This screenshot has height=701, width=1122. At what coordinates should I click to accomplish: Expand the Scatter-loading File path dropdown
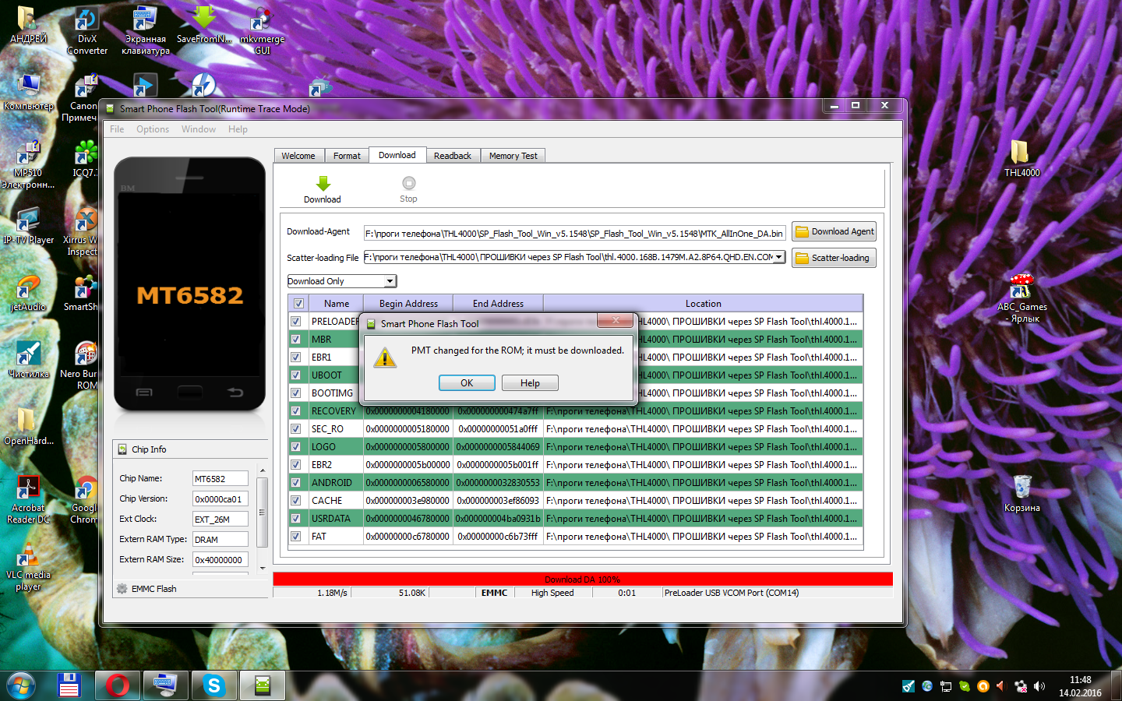pyautogui.click(x=778, y=257)
